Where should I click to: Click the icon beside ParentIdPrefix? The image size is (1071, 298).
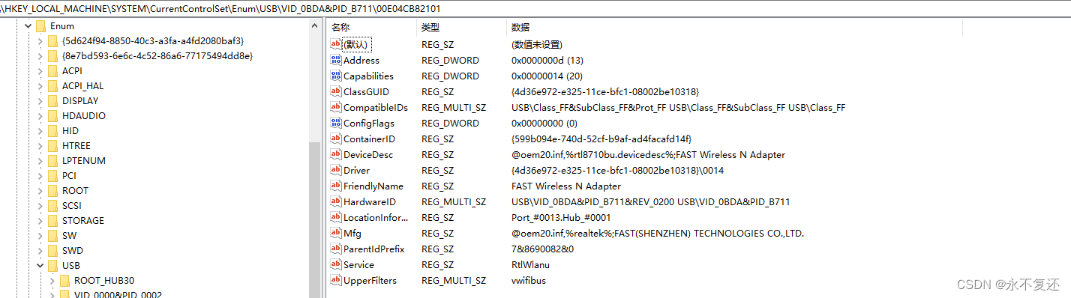tap(336, 249)
